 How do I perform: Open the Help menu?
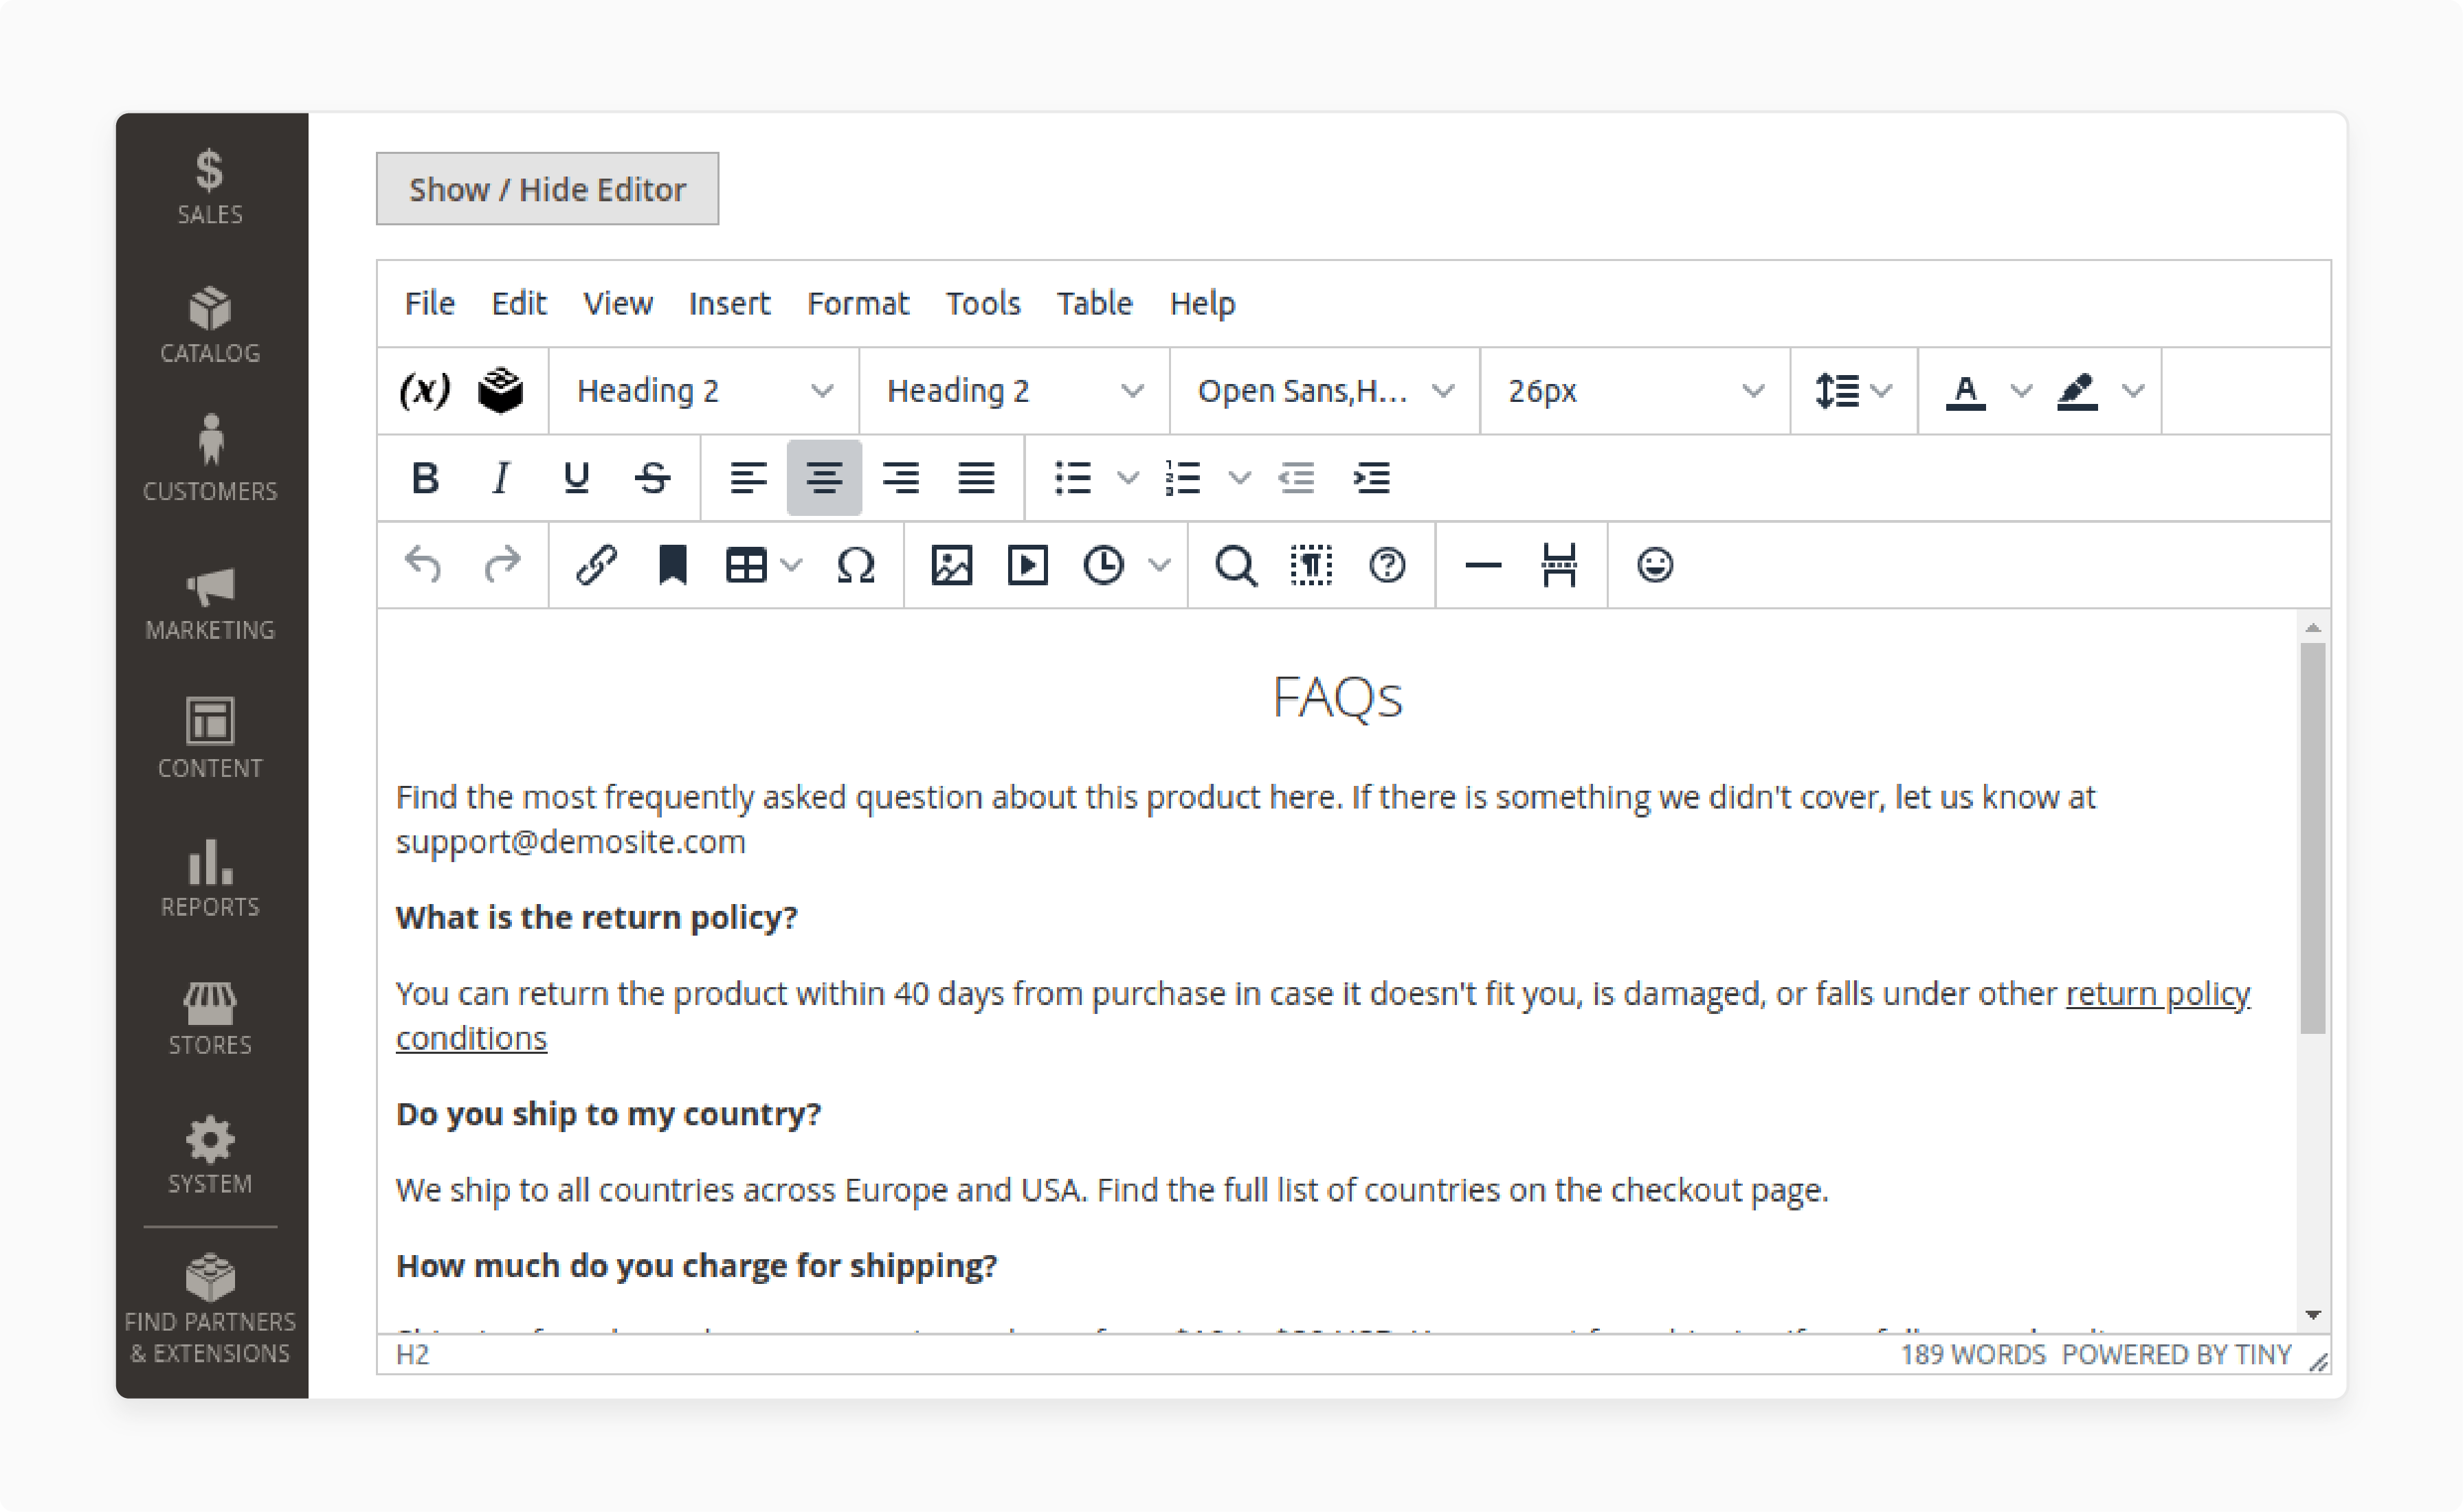pyautogui.click(x=1201, y=303)
